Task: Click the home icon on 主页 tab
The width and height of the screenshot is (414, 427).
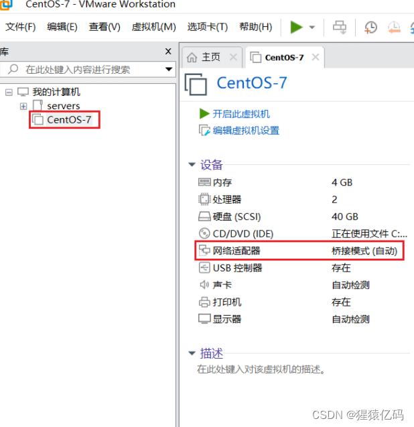Action: click(192, 57)
